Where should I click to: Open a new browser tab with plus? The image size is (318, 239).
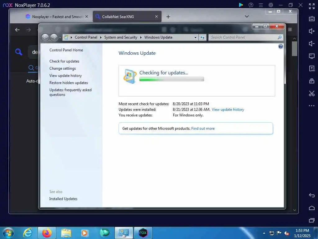coord(168,17)
